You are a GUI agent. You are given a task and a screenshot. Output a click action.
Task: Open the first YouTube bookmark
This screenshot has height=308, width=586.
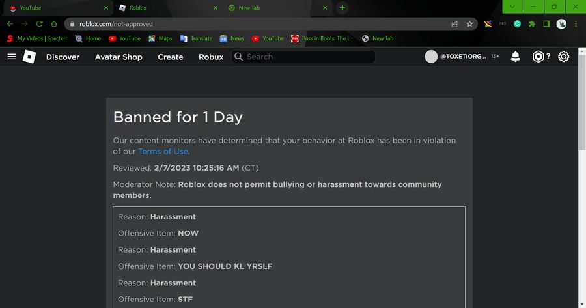coord(124,38)
